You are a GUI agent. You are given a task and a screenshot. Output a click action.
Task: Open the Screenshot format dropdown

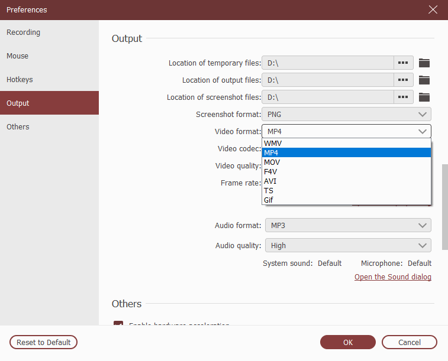(346, 114)
